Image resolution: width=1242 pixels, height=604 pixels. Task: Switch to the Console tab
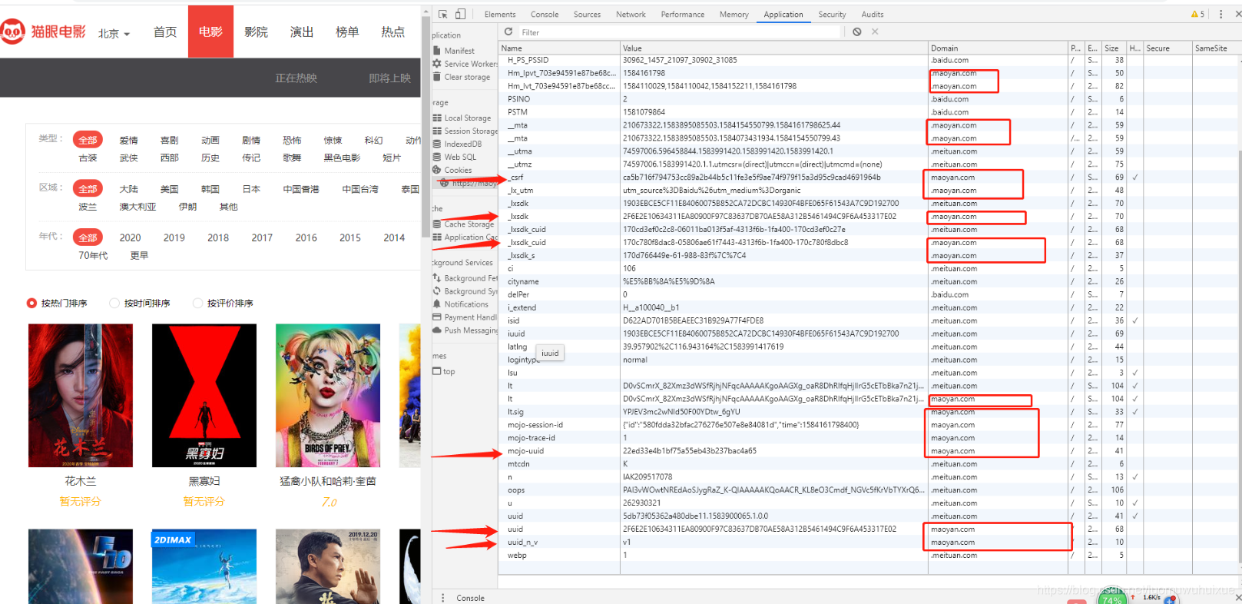pyautogui.click(x=545, y=15)
